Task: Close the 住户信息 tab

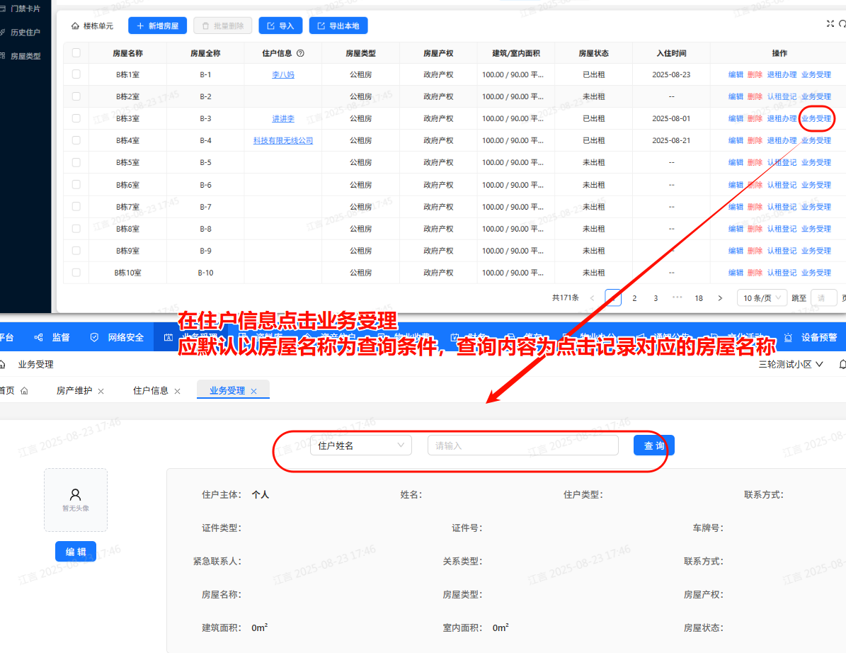Action: point(177,391)
